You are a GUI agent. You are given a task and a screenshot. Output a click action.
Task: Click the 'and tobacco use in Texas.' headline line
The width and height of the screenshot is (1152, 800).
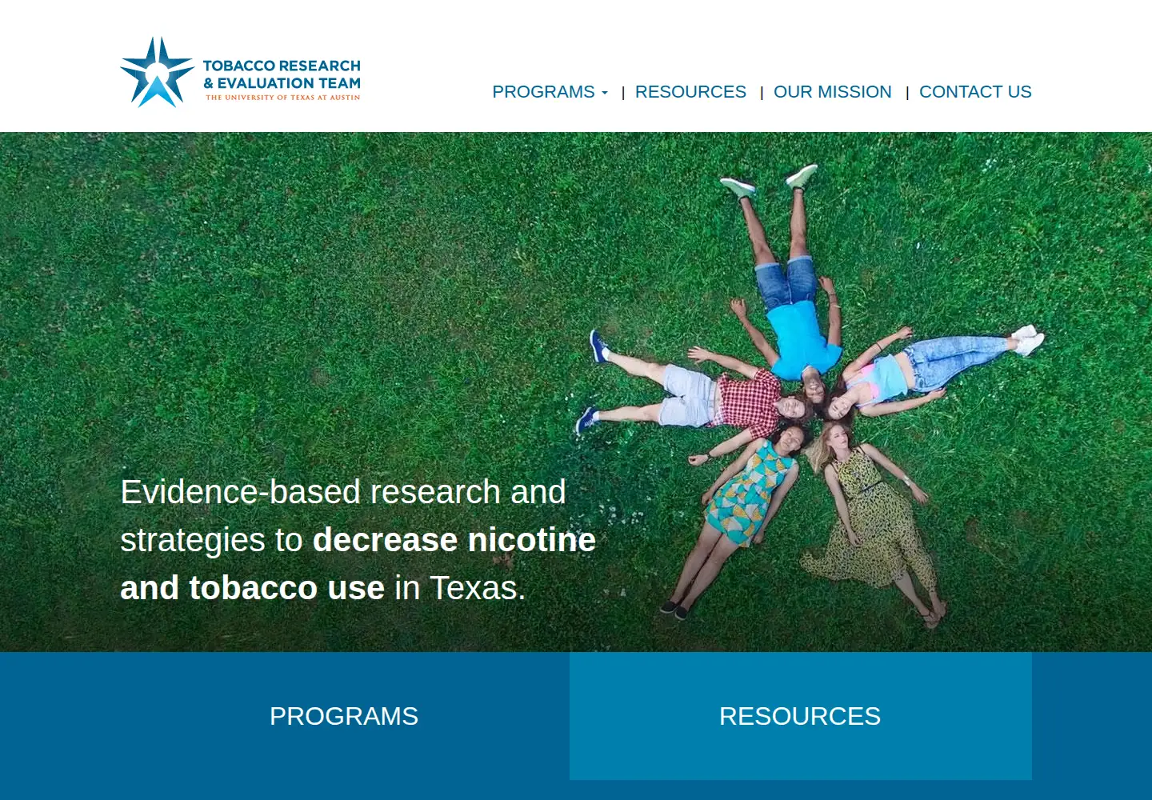click(323, 588)
